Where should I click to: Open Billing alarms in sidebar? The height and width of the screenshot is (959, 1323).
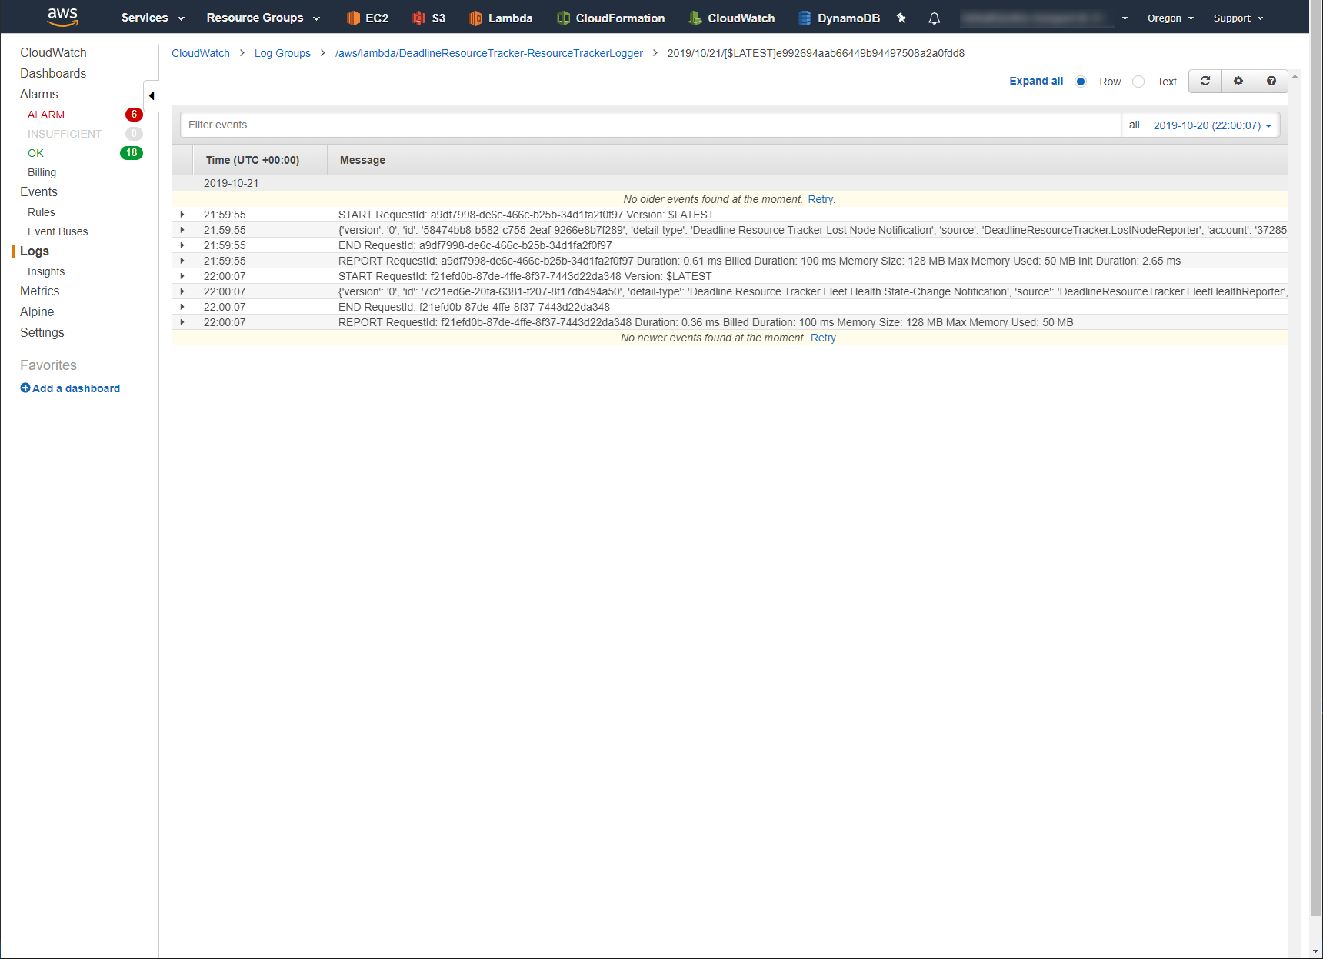[x=42, y=172]
